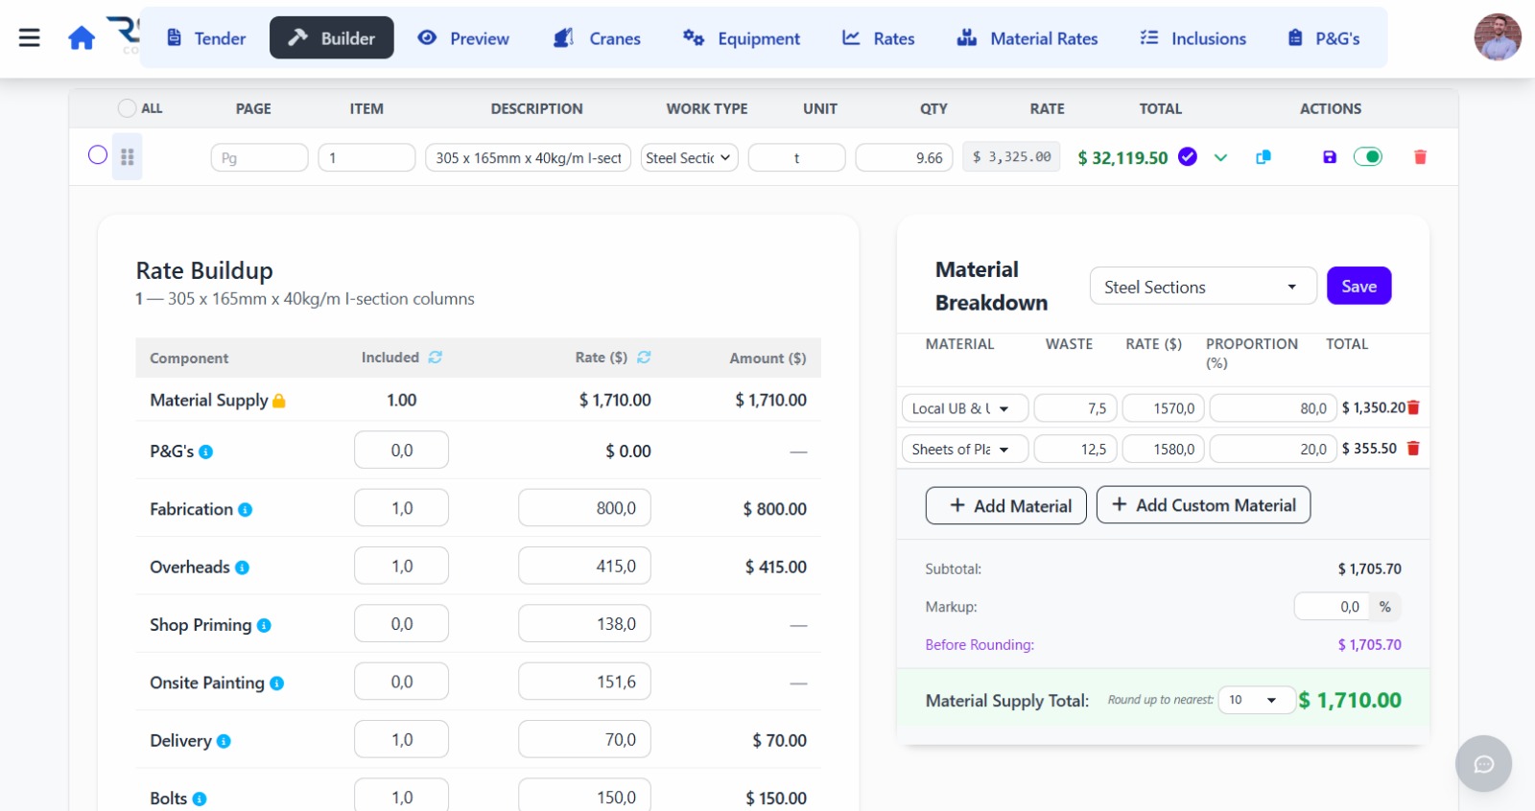The image size is (1535, 811).
Task: Go to the home page icon
Action: click(x=82, y=38)
